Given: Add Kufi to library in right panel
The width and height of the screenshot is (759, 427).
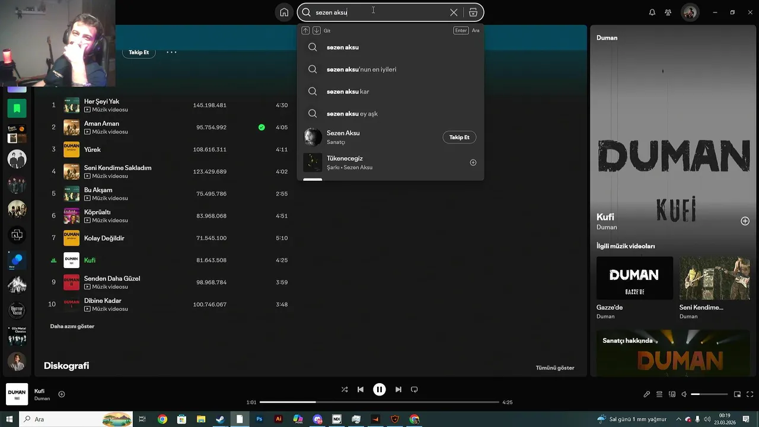Looking at the screenshot, I should pos(745,221).
